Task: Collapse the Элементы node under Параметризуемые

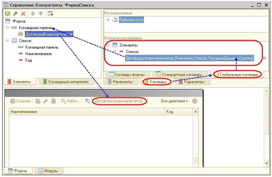Action: (108, 45)
